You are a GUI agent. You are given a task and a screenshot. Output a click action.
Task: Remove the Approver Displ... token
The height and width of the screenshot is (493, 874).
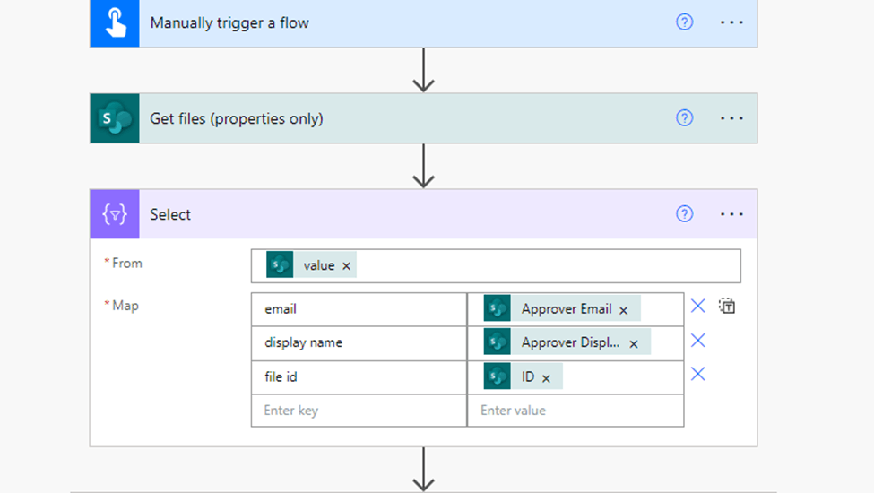point(634,343)
